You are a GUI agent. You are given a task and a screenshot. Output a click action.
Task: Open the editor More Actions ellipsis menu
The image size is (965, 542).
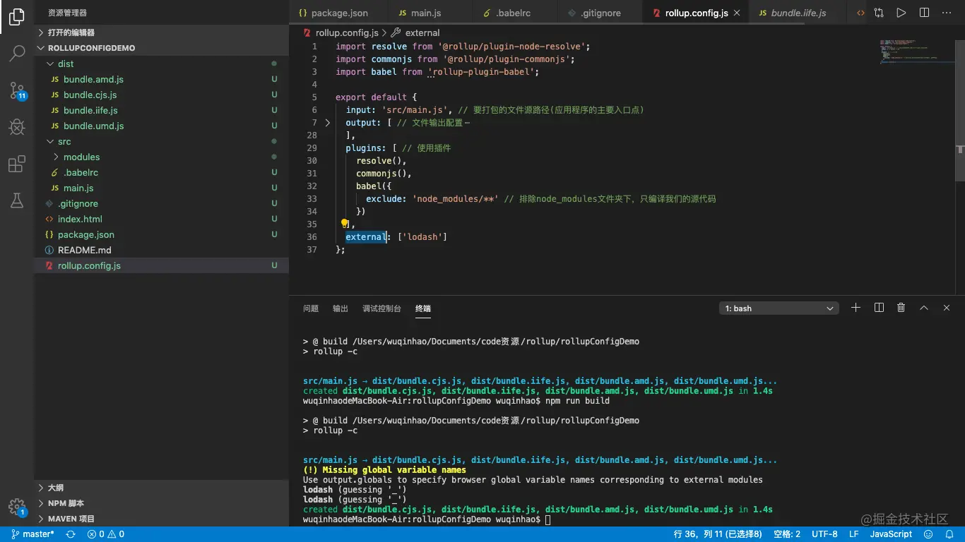coord(947,13)
